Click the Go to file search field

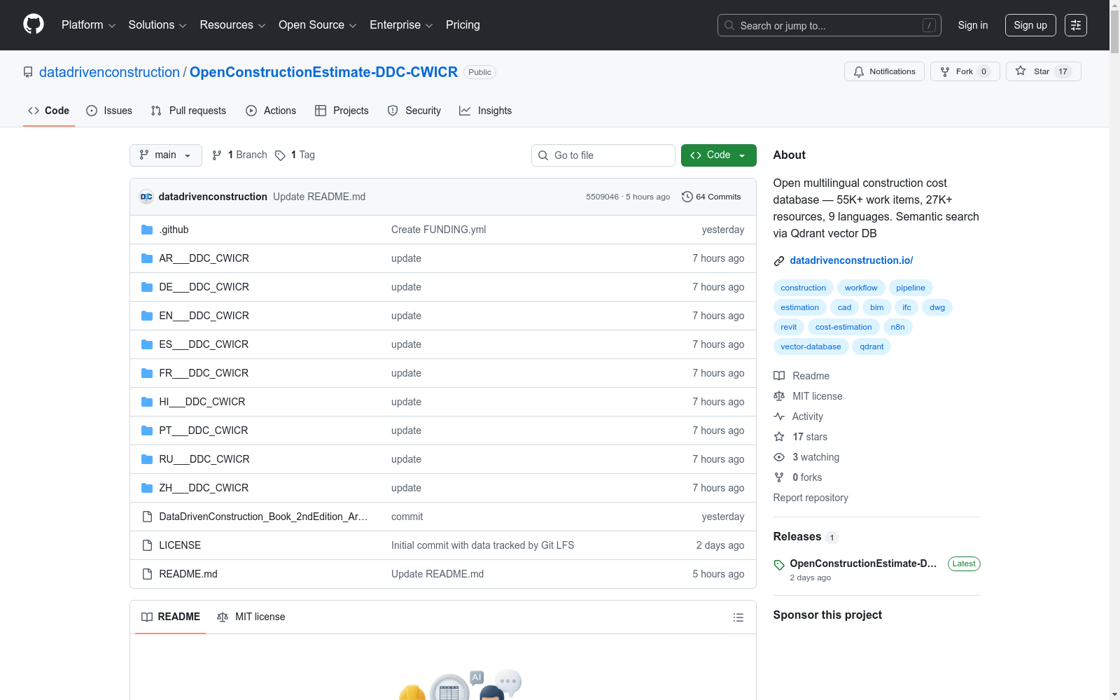pos(603,155)
